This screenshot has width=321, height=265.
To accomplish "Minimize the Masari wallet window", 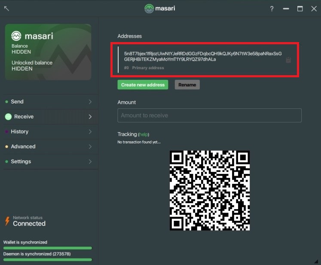I will 286,9.
